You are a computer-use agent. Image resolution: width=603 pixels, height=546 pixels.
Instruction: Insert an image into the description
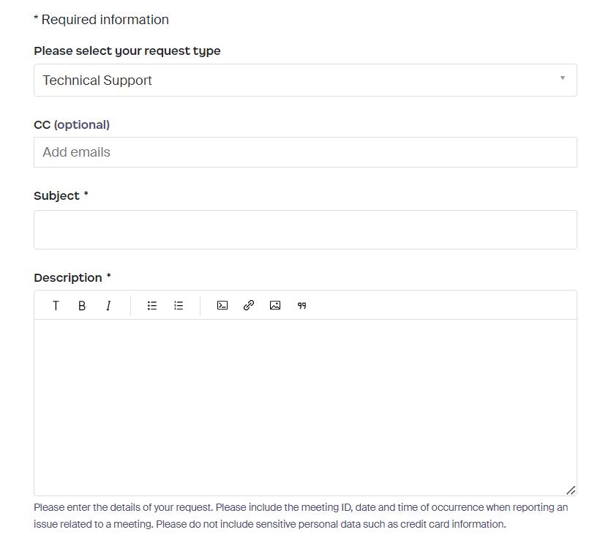(275, 306)
